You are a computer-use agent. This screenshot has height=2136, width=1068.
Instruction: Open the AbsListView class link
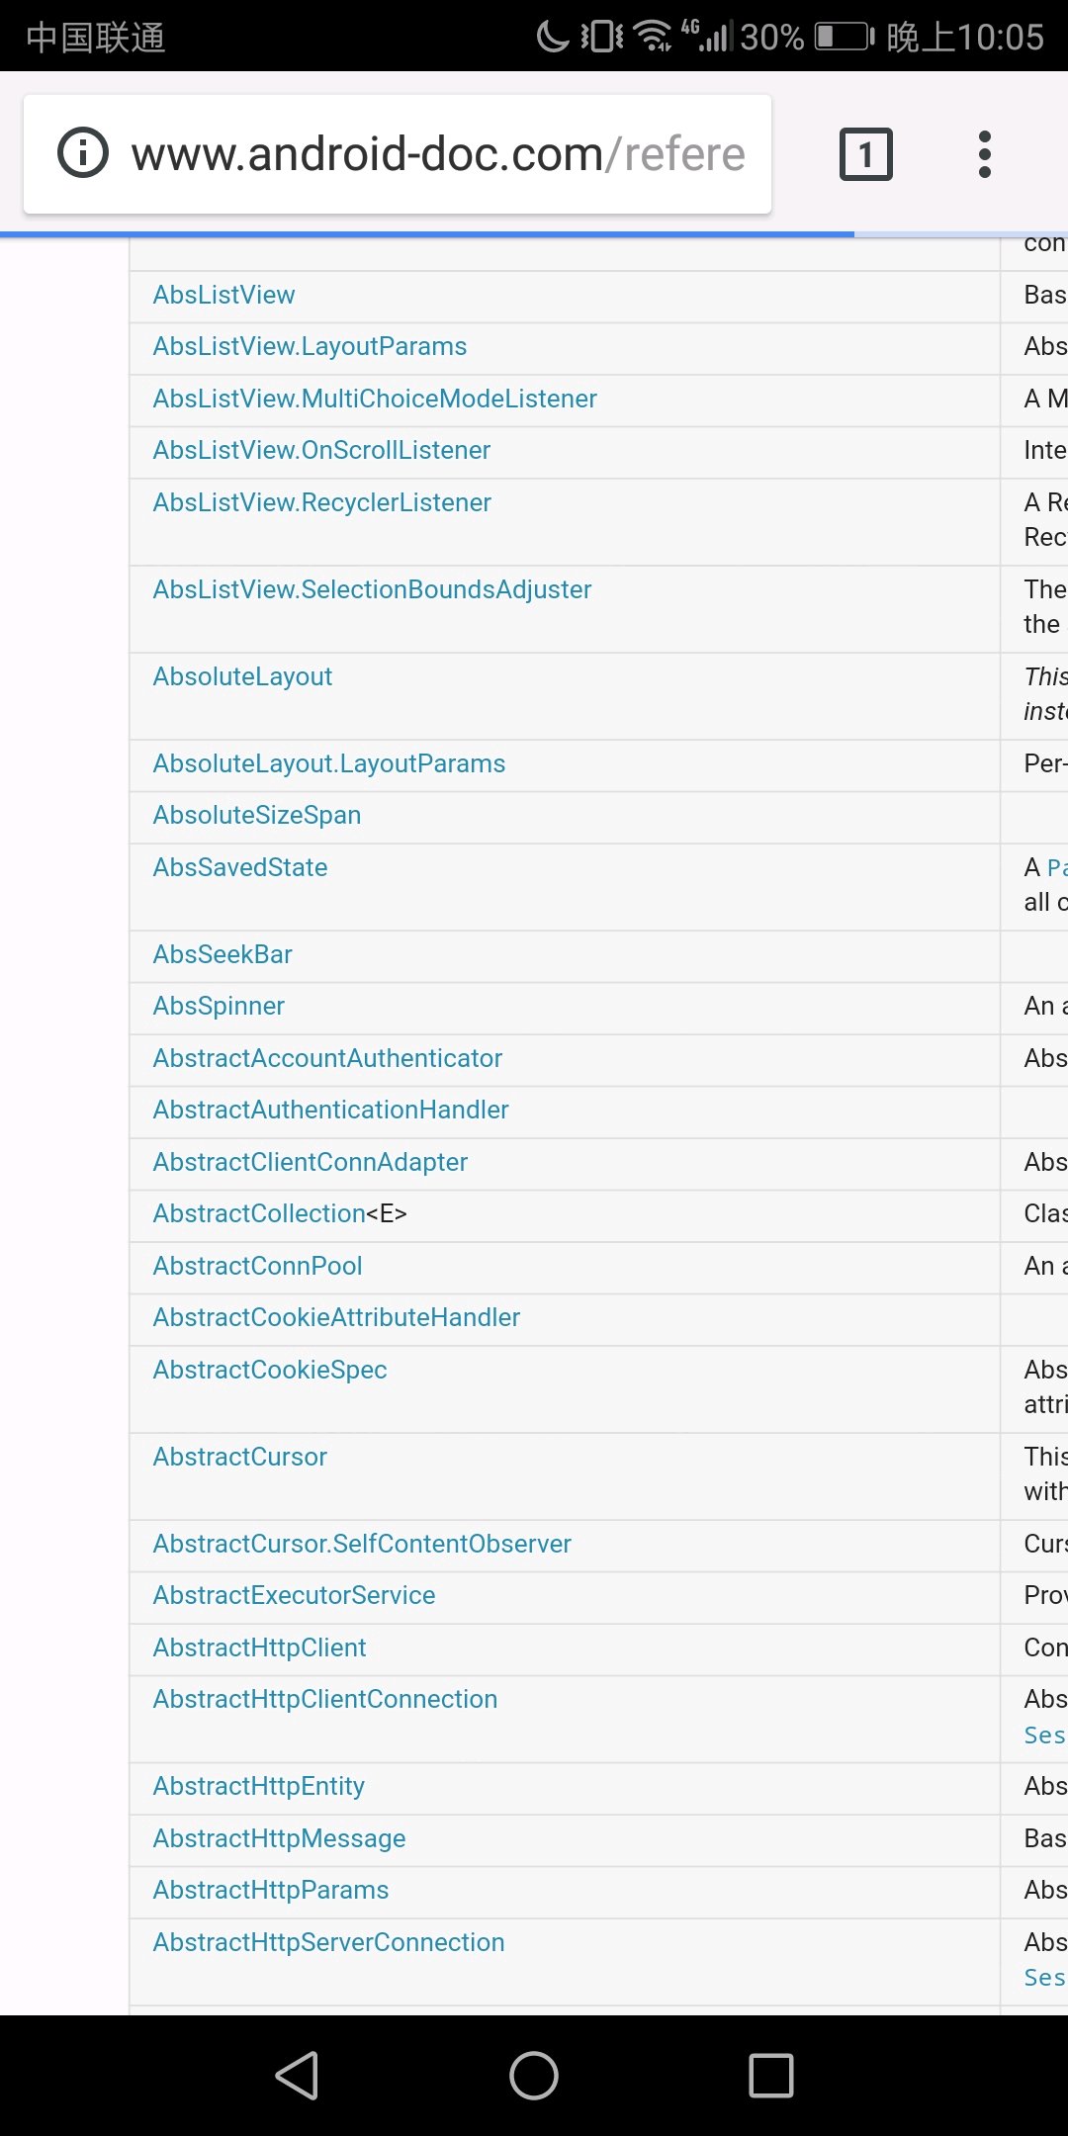pyautogui.click(x=223, y=295)
